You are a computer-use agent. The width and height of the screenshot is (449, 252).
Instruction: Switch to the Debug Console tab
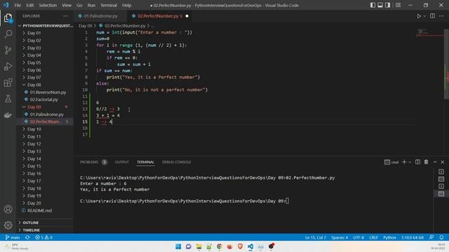click(176, 162)
